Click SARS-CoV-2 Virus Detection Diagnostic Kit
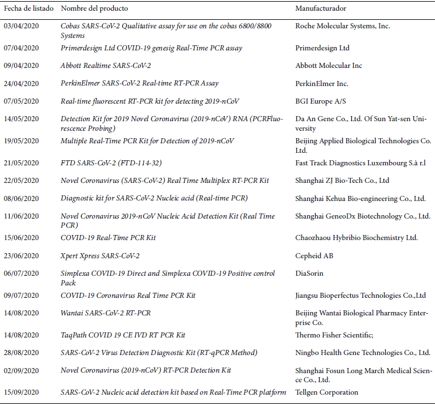 (159, 353)
